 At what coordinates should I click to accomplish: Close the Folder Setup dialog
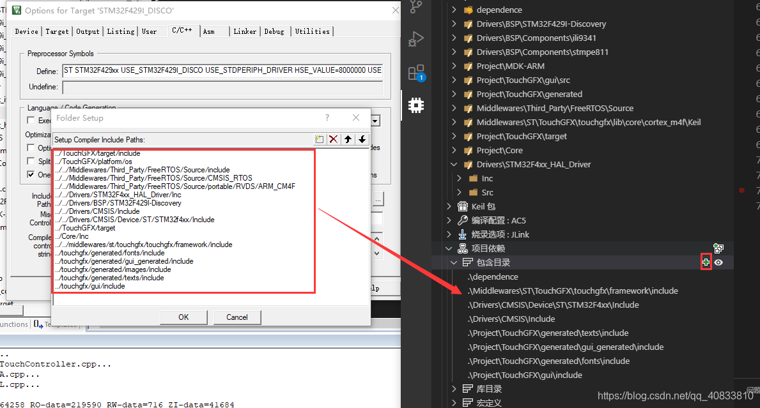[x=356, y=117]
